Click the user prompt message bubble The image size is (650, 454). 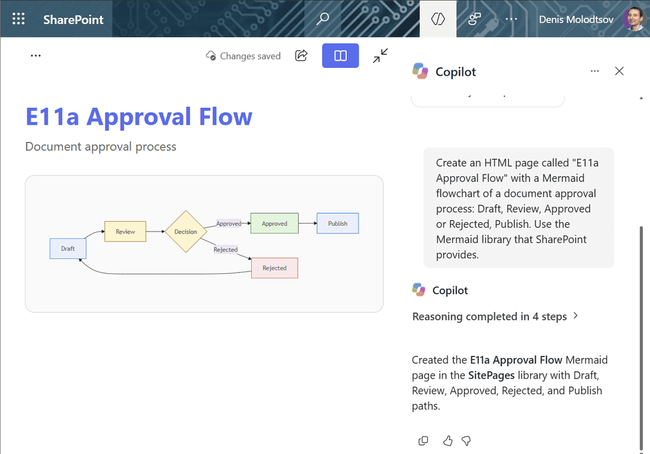(519, 208)
